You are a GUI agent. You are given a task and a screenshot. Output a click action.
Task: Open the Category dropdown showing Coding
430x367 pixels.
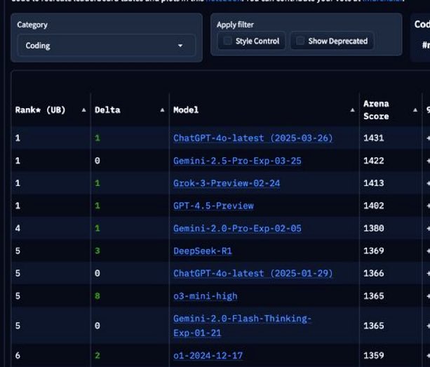pos(107,45)
